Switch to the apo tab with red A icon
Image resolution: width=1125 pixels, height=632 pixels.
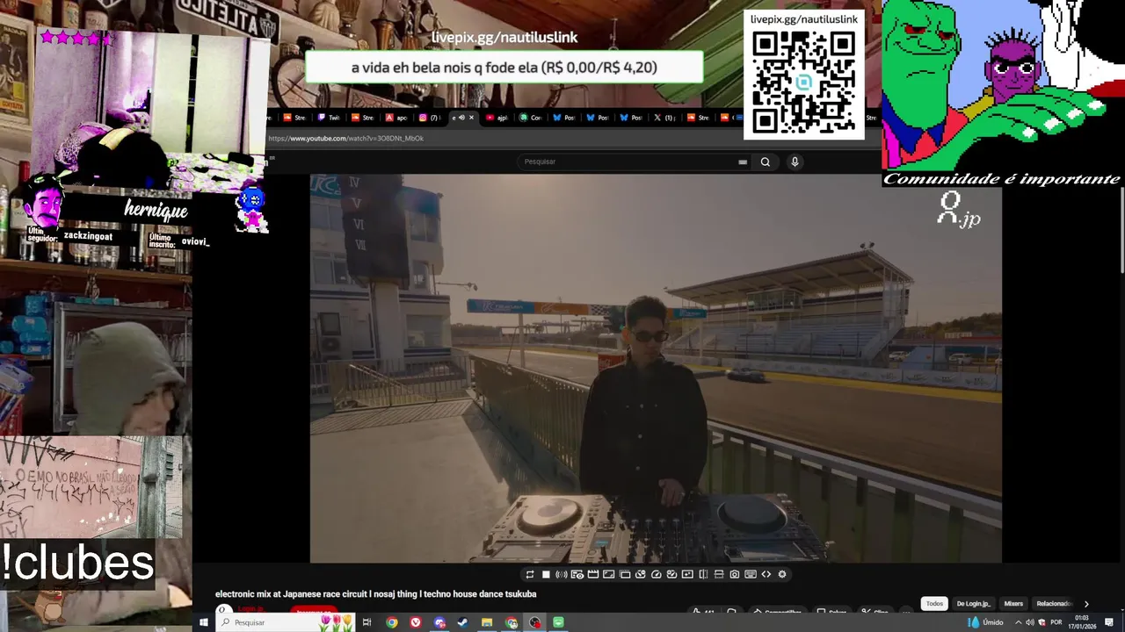coord(396,118)
